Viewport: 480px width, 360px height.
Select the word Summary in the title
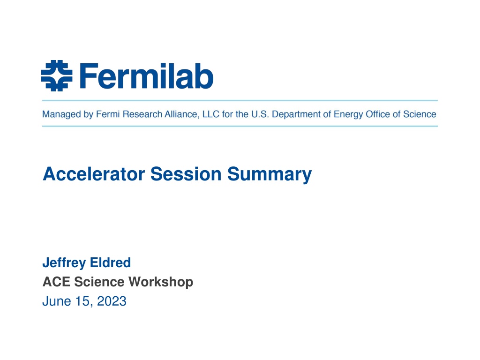pyautogui.click(x=270, y=174)
